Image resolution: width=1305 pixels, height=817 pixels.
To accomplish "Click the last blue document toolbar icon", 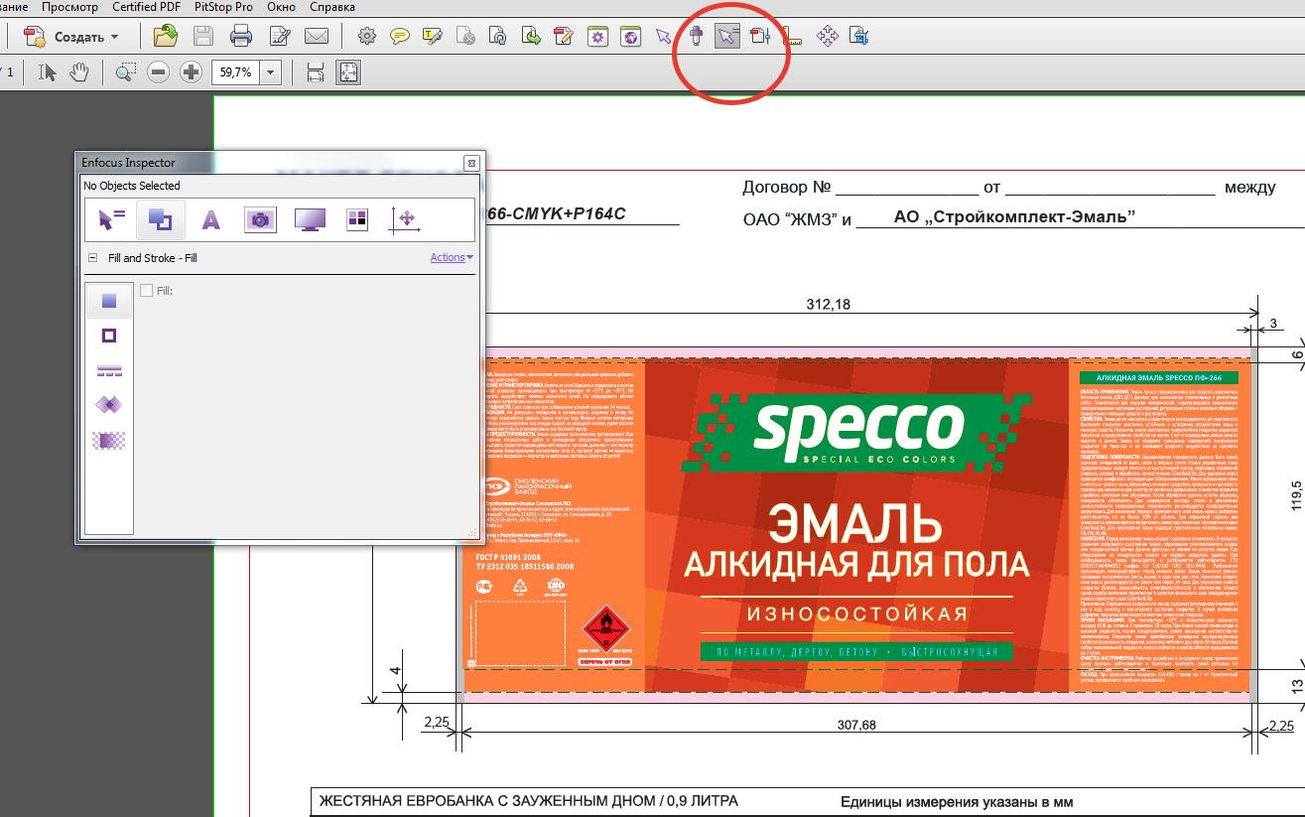I will (859, 37).
